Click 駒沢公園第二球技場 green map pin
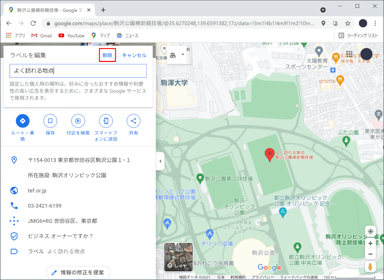This screenshot has width=384, height=280. 200,179
